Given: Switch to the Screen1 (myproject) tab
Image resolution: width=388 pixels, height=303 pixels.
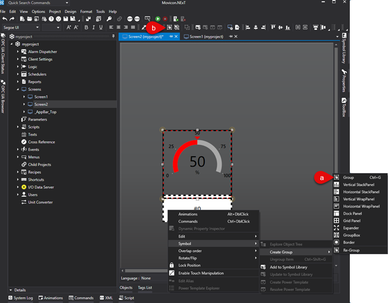Looking at the screenshot, I should (x=206, y=36).
